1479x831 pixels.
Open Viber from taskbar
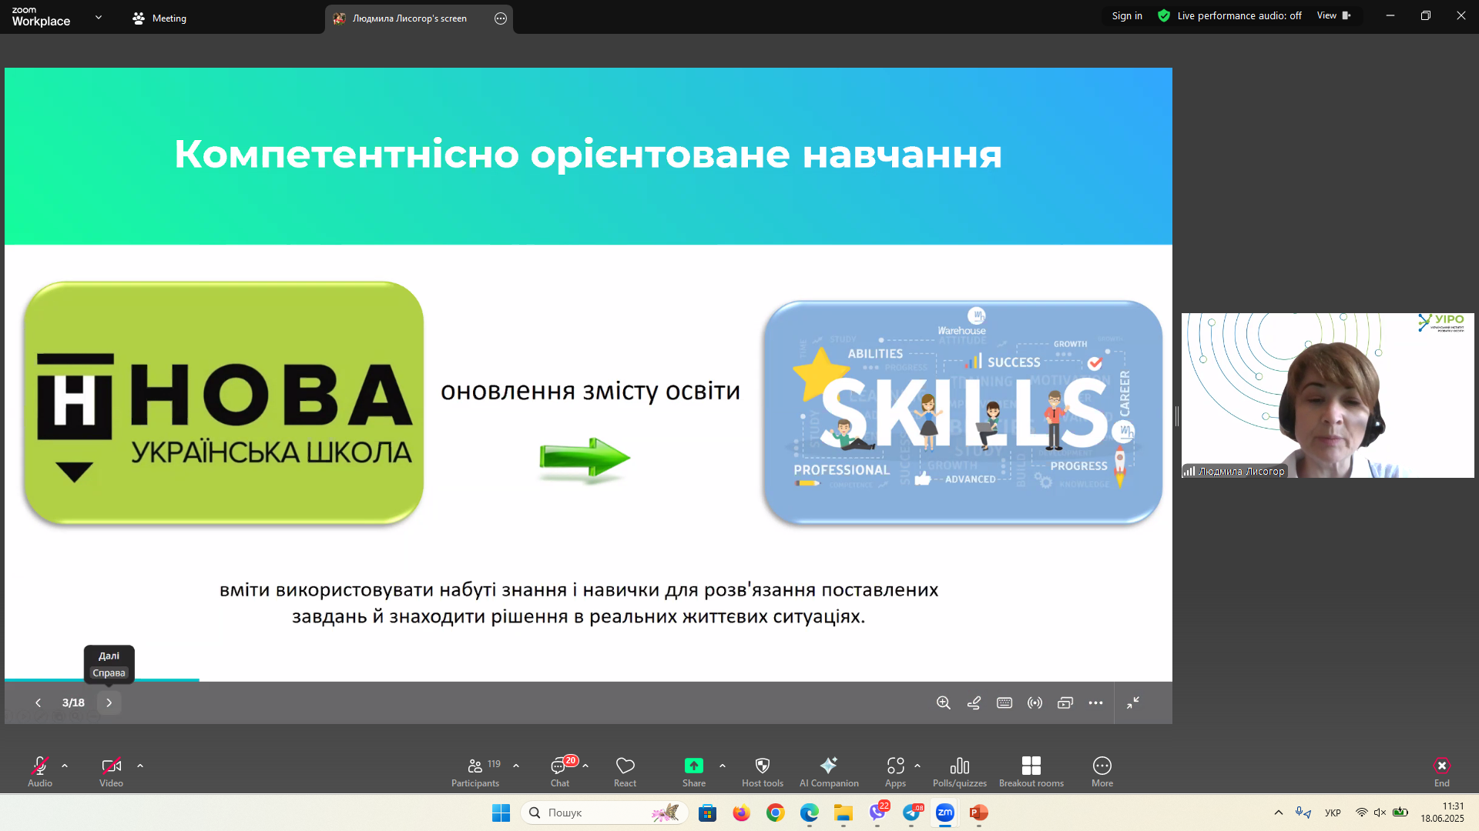(877, 813)
